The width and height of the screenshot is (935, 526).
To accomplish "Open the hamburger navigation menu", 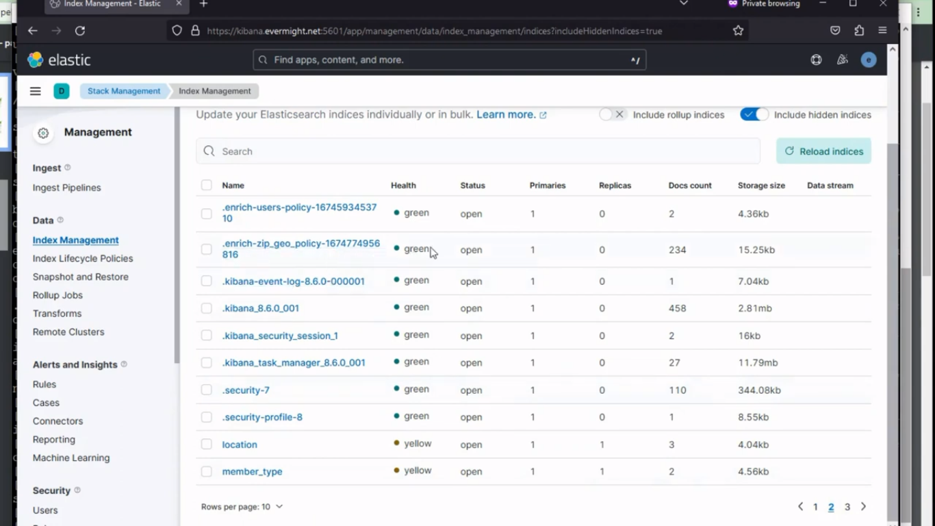I will (35, 91).
